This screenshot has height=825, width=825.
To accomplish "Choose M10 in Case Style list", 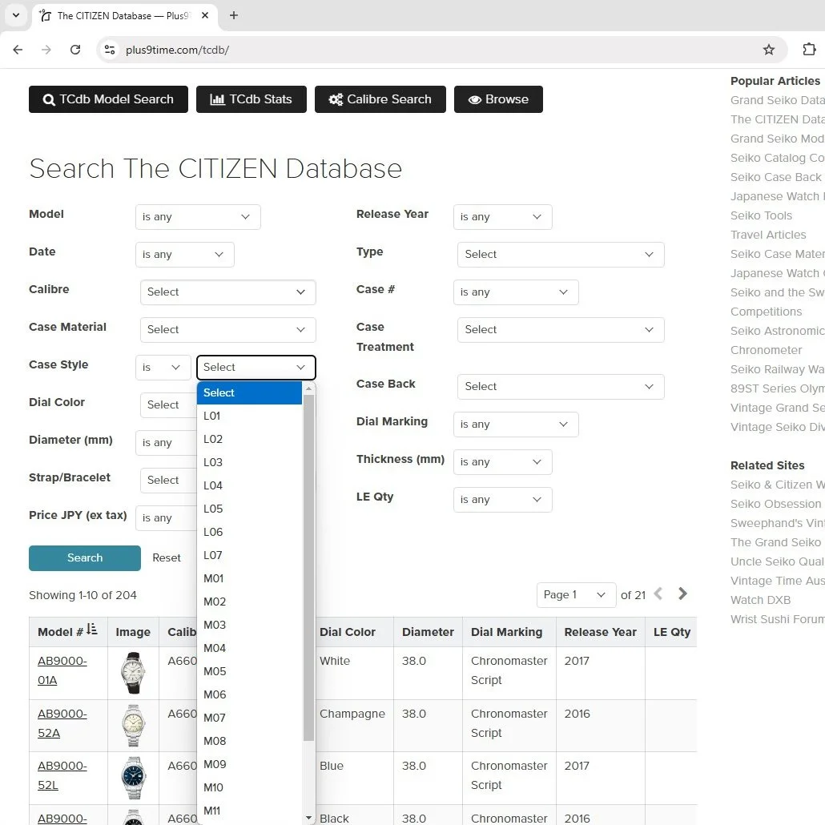I will (x=249, y=787).
